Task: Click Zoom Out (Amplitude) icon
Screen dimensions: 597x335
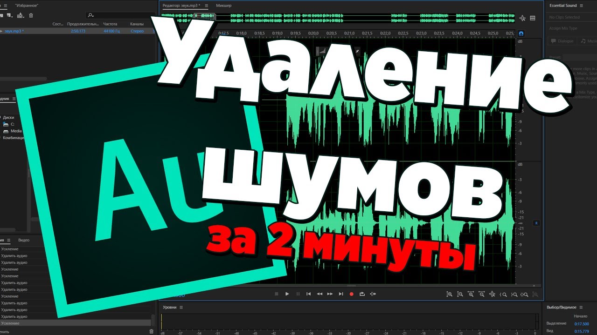Action: [460, 294]
